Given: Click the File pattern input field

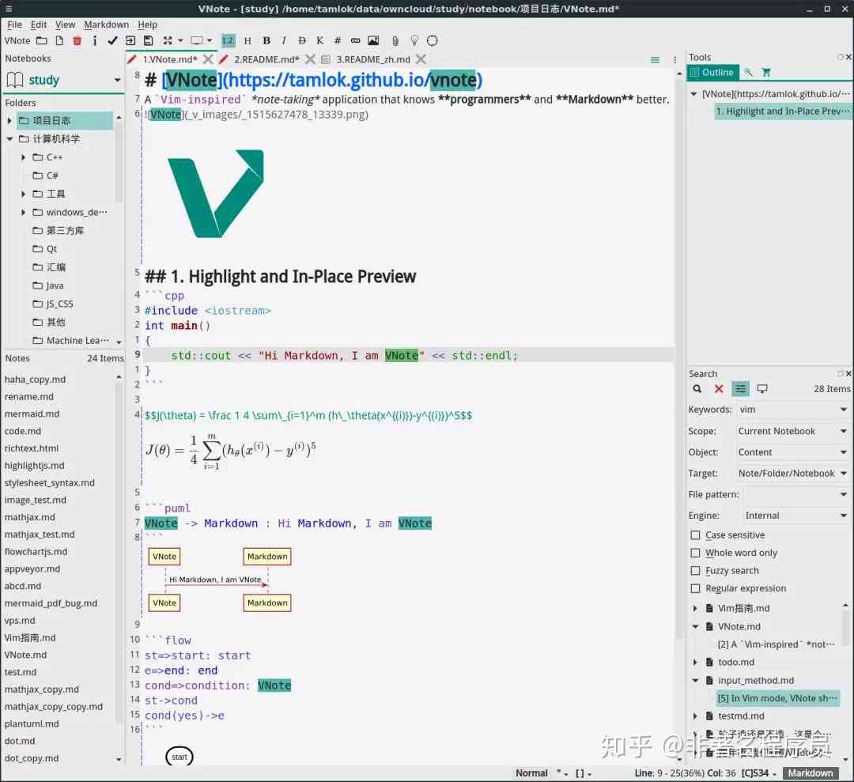Looking at the screenshot, I should pyautogui.click(x=795, y=494).
